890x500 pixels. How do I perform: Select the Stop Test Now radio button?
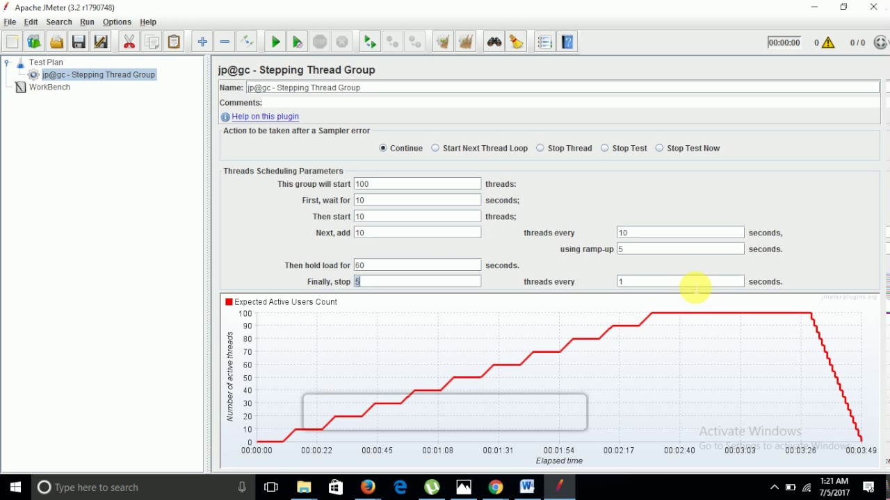click(660, 148)
